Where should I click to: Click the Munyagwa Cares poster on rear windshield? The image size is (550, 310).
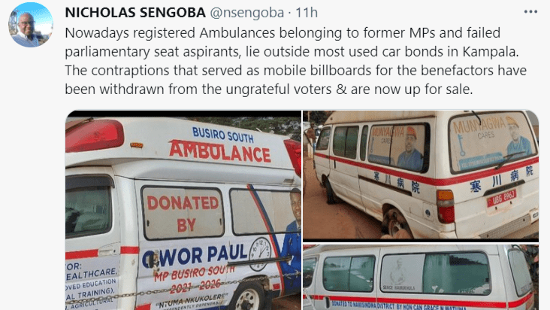[x=492, y=141]
